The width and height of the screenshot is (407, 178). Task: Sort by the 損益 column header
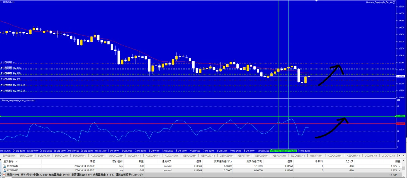pyautogui.click(x=398, y=162)
